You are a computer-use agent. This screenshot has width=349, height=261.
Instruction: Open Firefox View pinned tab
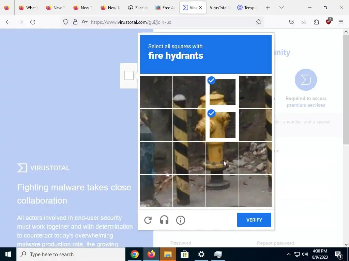point(7,7)
